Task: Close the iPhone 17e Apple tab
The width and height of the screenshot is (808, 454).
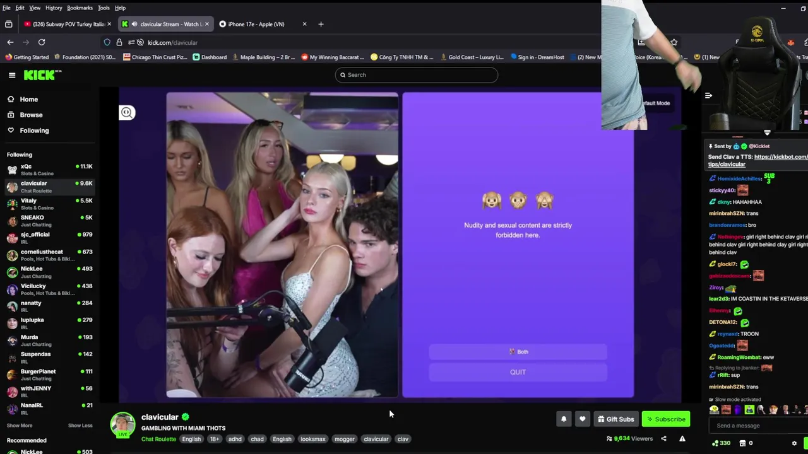Action: click(304, 24)
